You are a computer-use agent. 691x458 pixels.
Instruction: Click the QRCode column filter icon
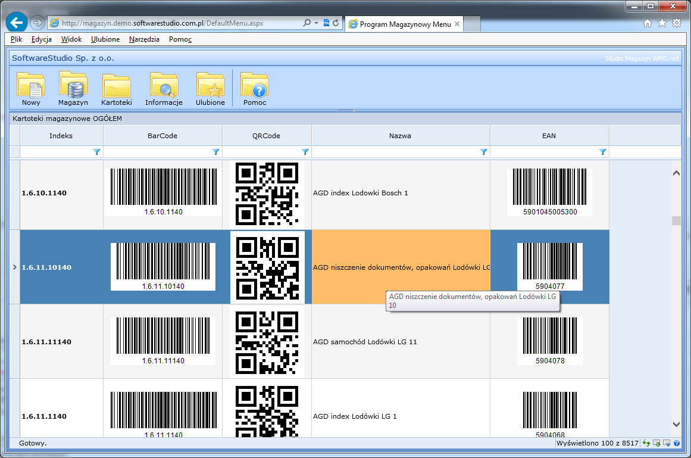click(305, 152)
